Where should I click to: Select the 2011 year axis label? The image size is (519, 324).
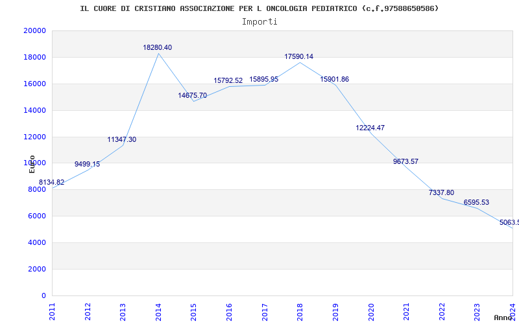click(52, 312)
